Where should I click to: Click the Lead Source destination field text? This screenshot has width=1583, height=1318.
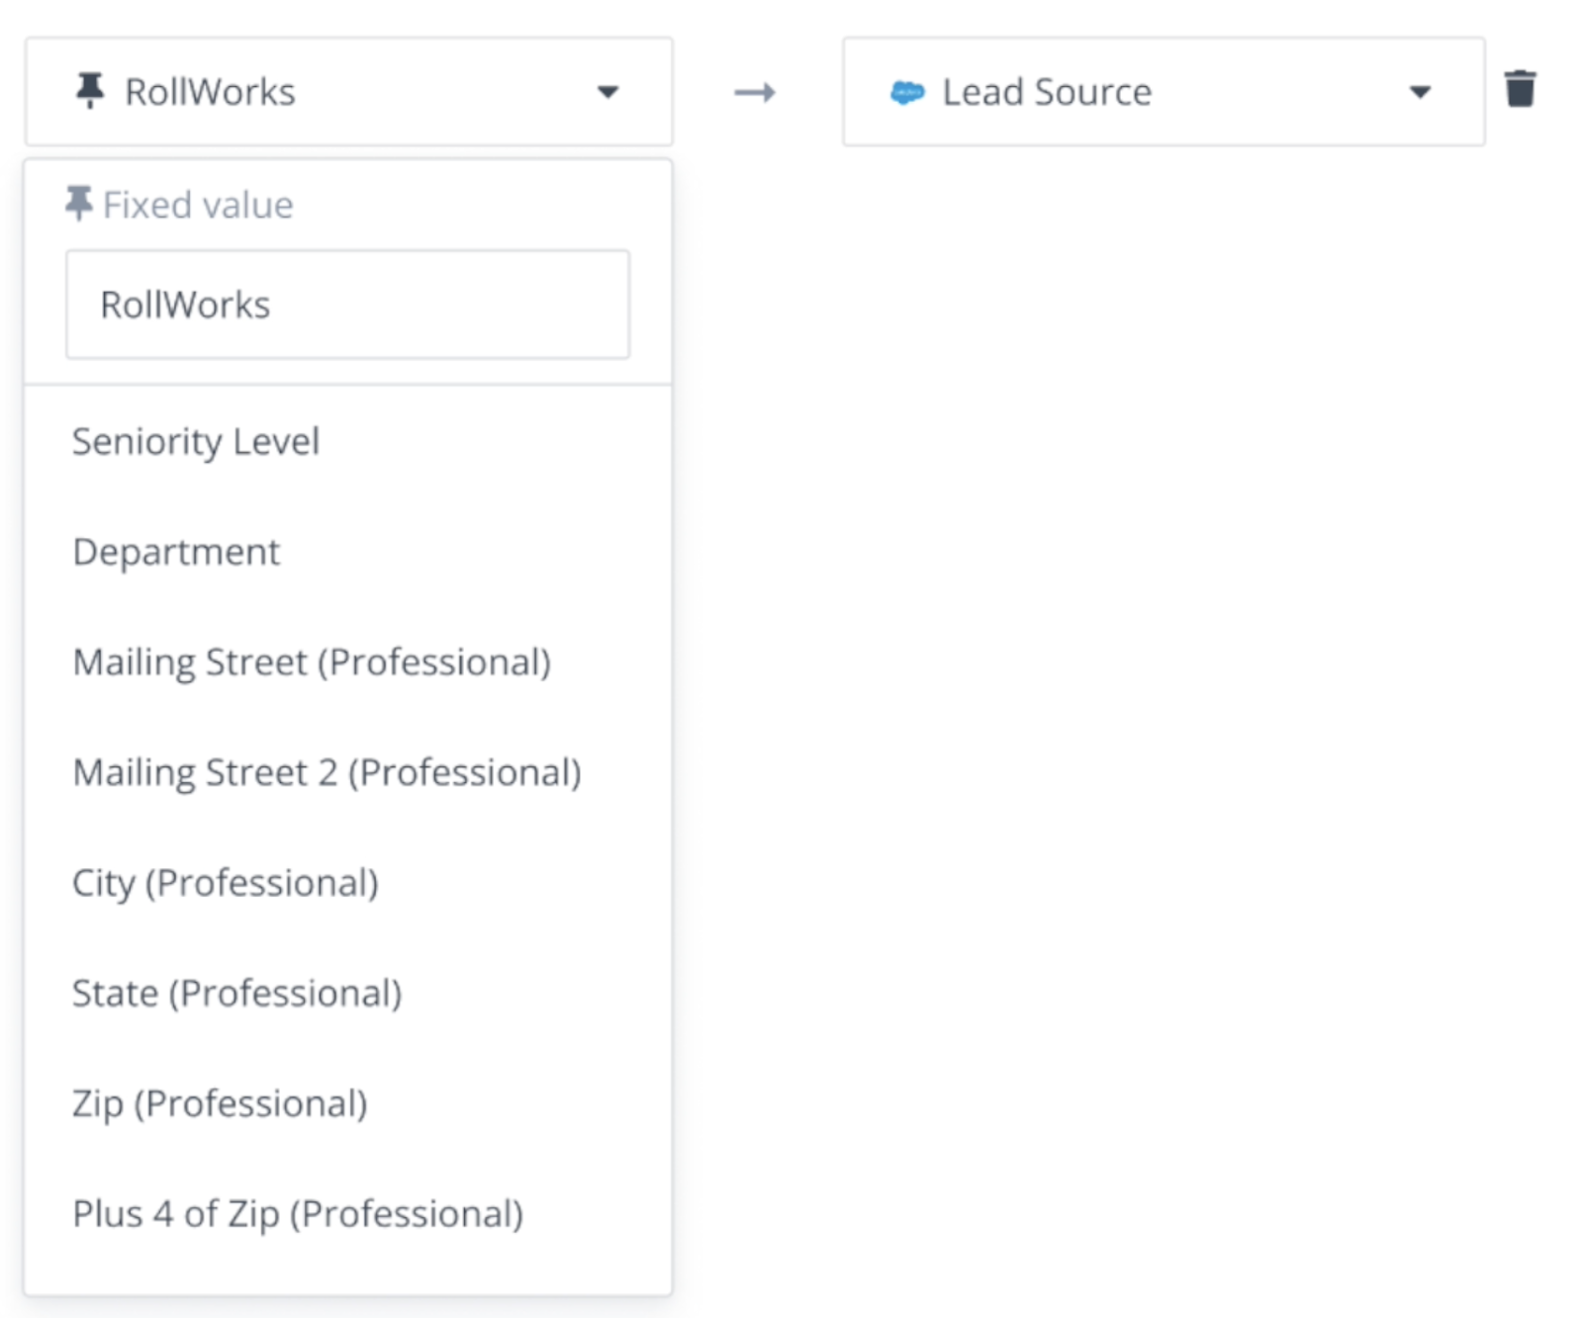(x=1047, y=92)
